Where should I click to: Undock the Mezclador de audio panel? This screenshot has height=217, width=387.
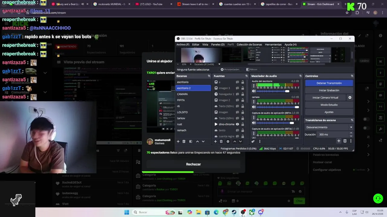[x=300, y=76]
